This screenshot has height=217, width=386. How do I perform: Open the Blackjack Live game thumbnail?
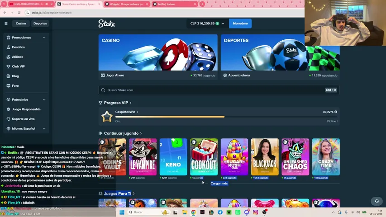click(265, 157)
